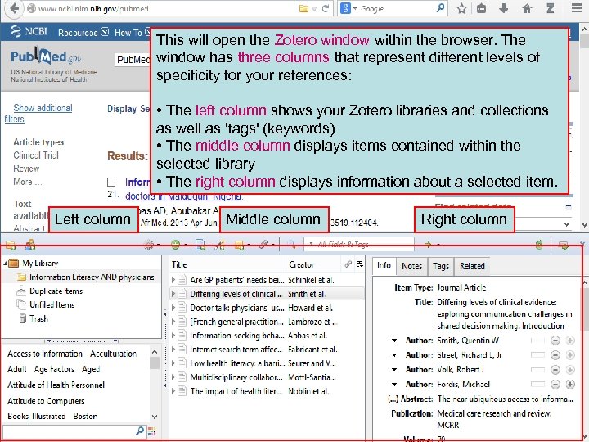Screen dimensions: 589x442
Task: Select the 'Unfiled Items' entry
Action: point(52,304)
